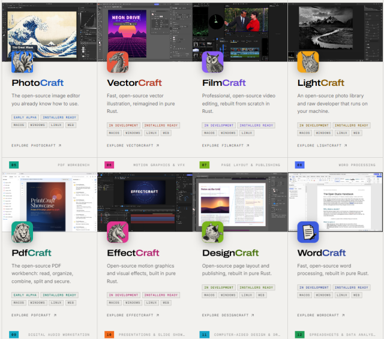Open the FilmCraft video editor screenshot
This screenshot has height=339, width=384.
point(240,32)
